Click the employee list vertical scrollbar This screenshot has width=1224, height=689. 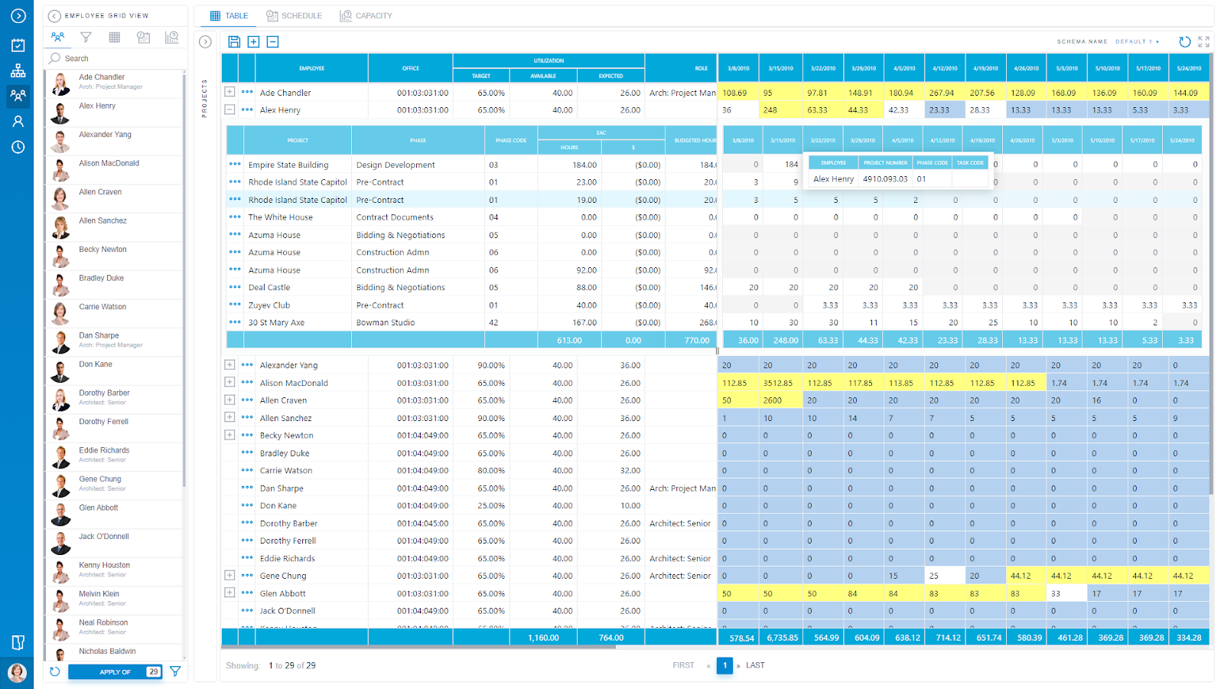point(184,279)
